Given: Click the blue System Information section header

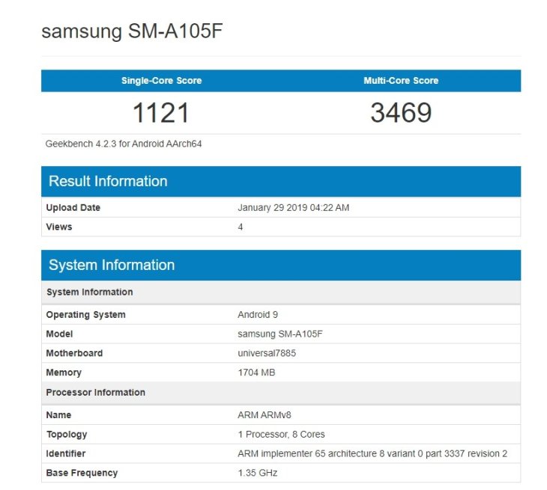Looking at the screenshot, I should 112,265.
